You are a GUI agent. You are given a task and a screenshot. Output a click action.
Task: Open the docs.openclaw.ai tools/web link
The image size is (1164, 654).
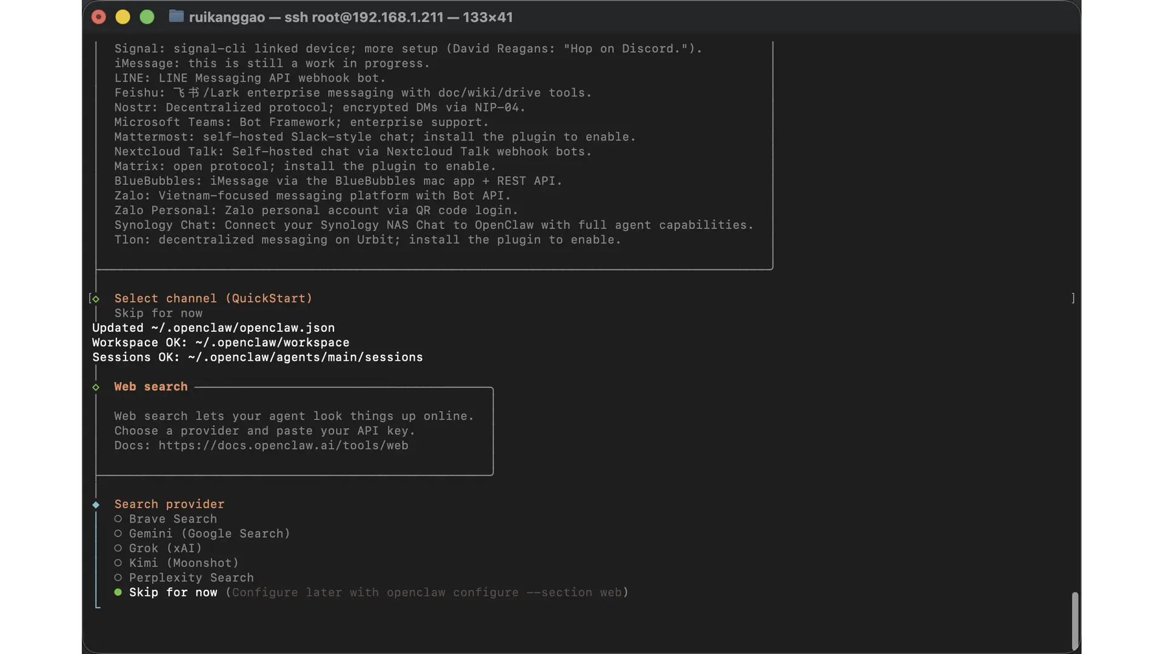283,446
